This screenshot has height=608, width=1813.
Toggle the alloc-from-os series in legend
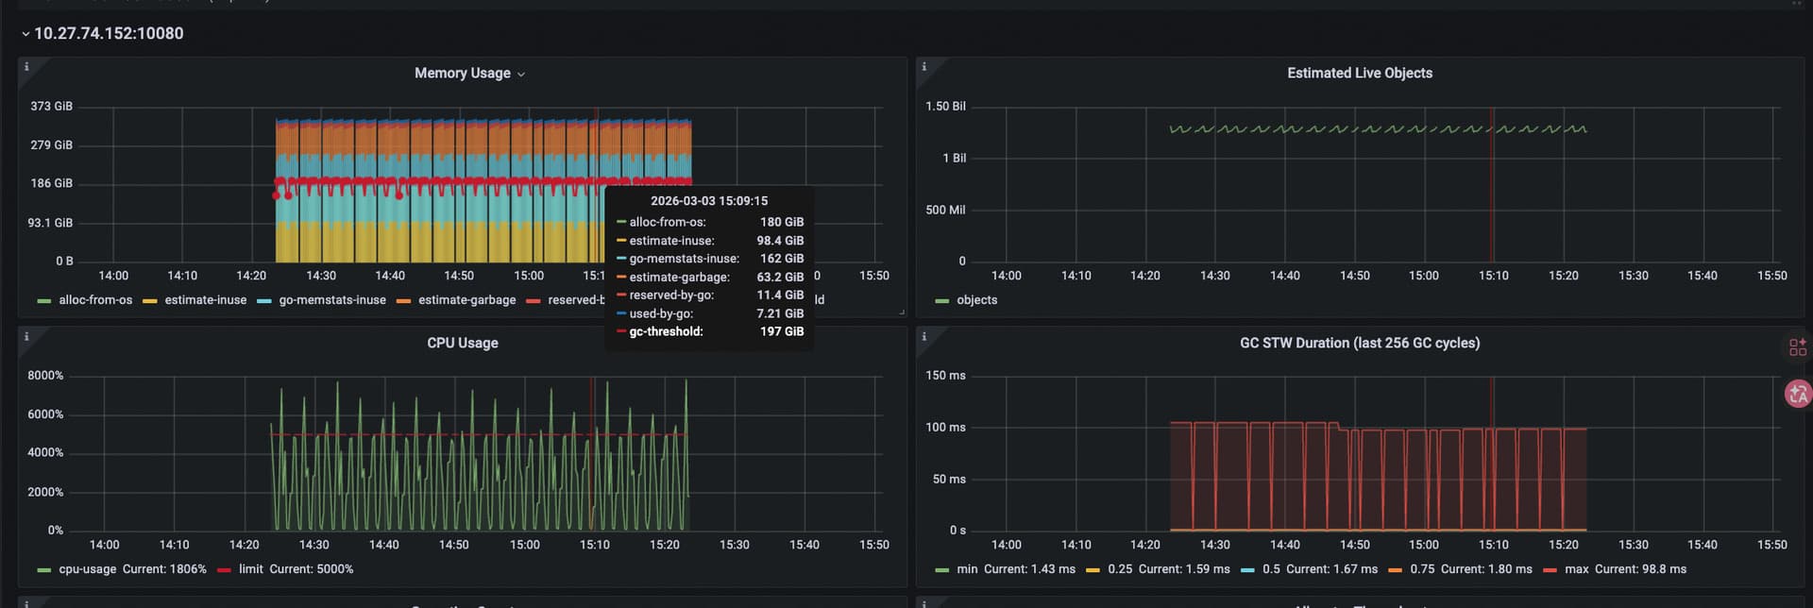tap(94, 300)
